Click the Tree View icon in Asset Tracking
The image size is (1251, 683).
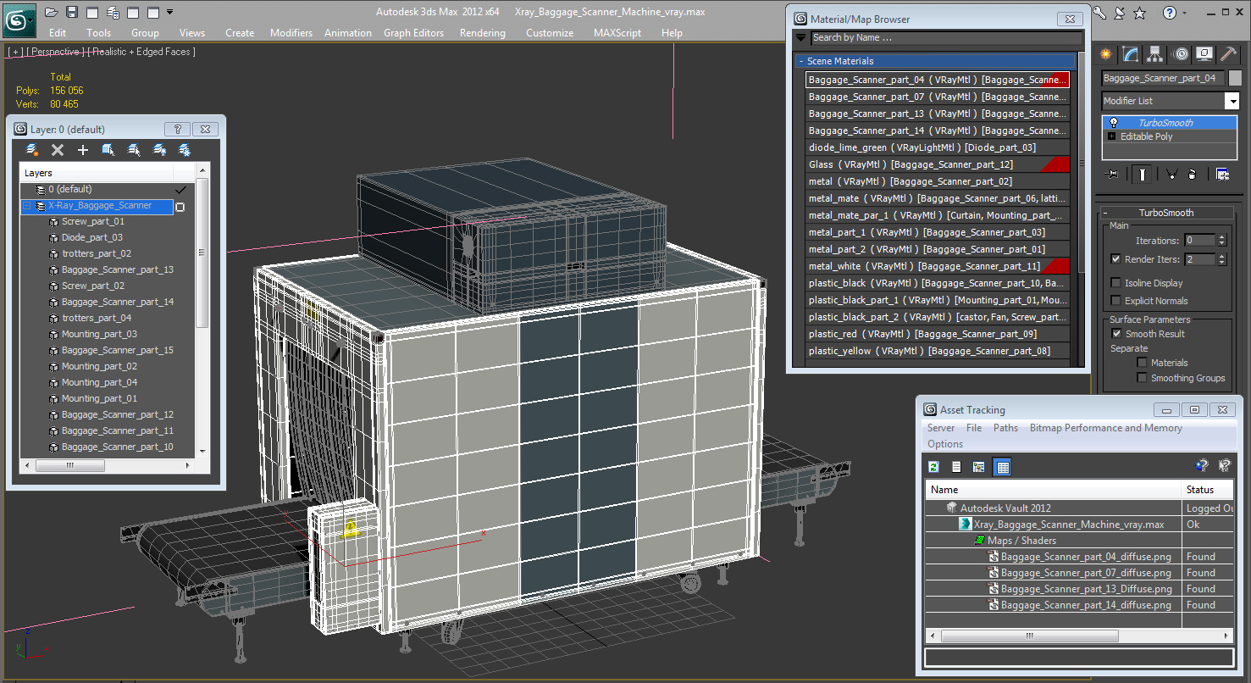pyautogui.click(x=979, y=467)
